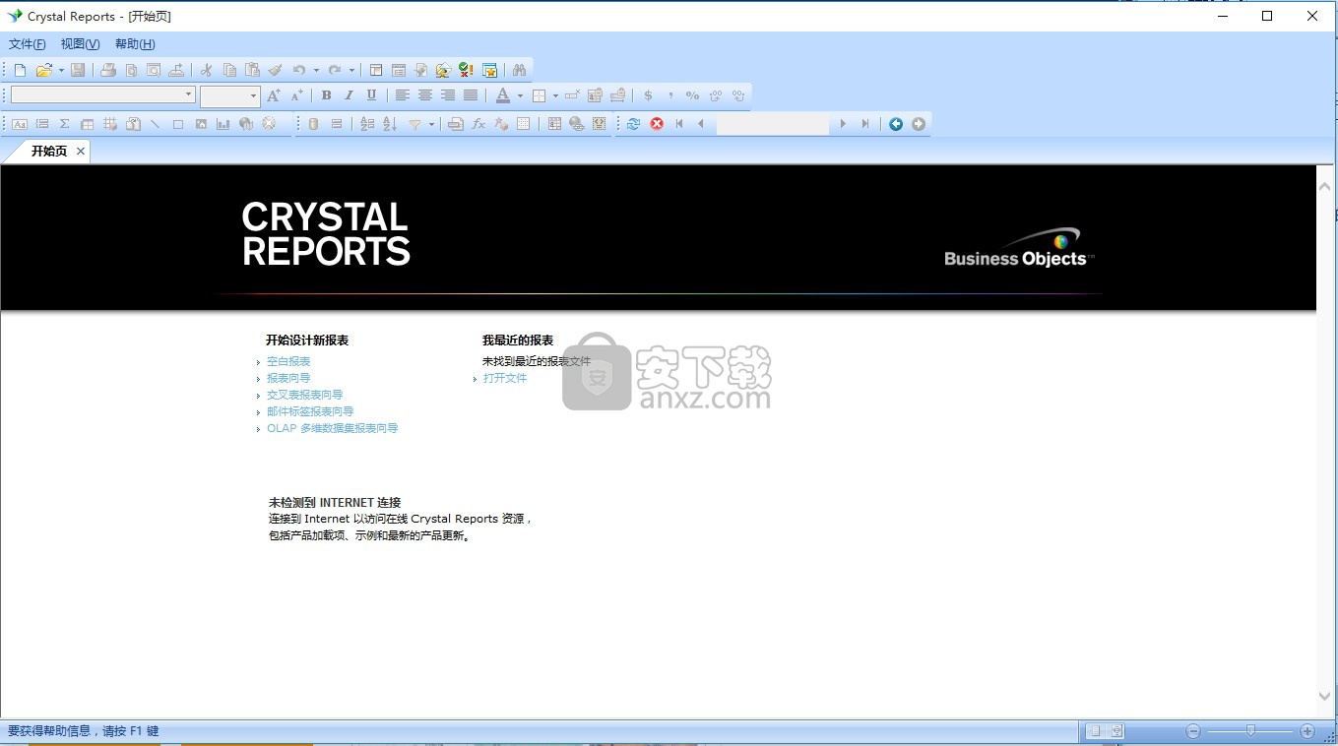Click the zoom slider handle in status bar
The image size is (1338, 746).
[1250, 731]
